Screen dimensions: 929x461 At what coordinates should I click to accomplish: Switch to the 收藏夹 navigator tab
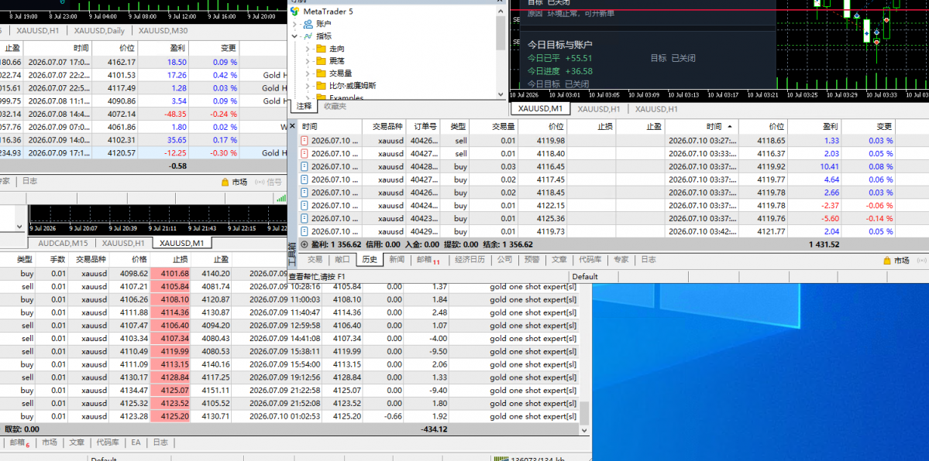[x=335, y=107]
